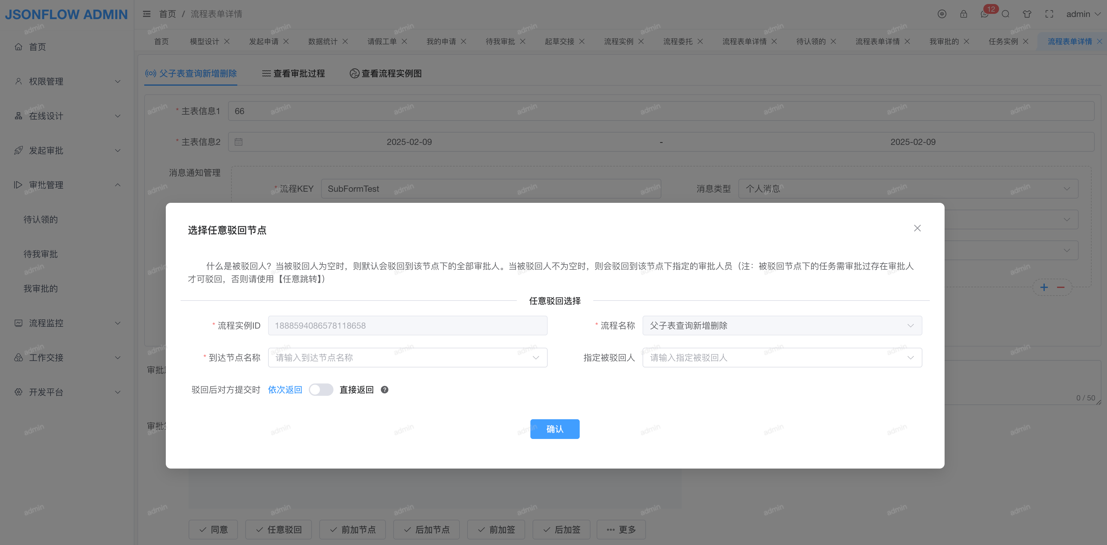Toggle fullscreen mode icon

(1049, 14)
